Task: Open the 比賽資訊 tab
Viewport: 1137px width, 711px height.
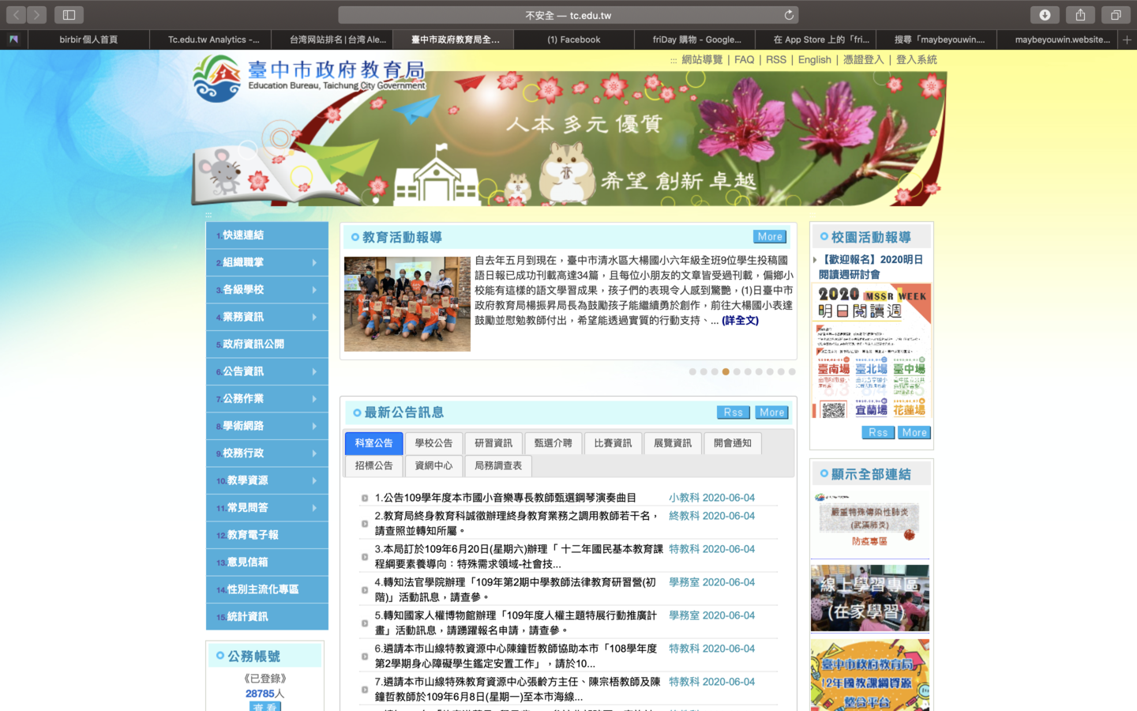Action: tap(613, 443)
